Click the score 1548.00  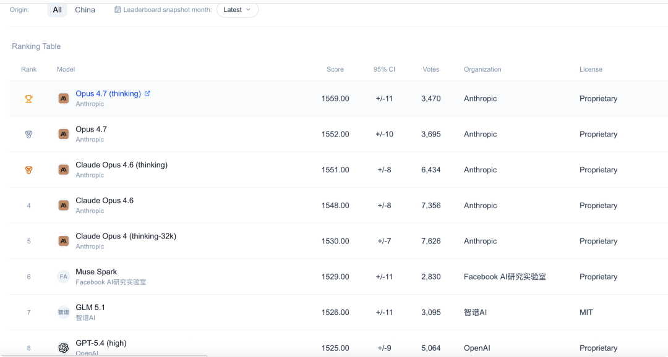335,206
